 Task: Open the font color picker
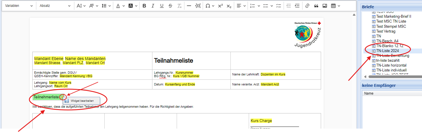point(119,6)
